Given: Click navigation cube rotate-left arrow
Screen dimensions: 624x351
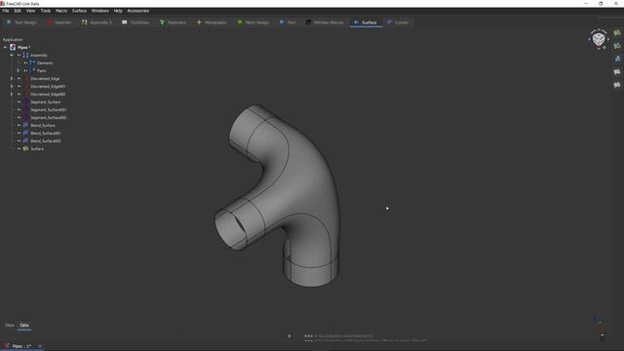Looking at the screenshot, I should (589, 39).
